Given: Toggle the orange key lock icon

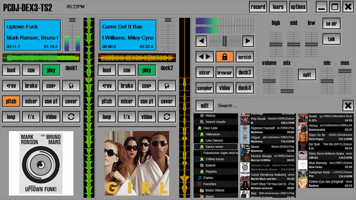Looking at the screenshot, I should [x=224, y=57].
